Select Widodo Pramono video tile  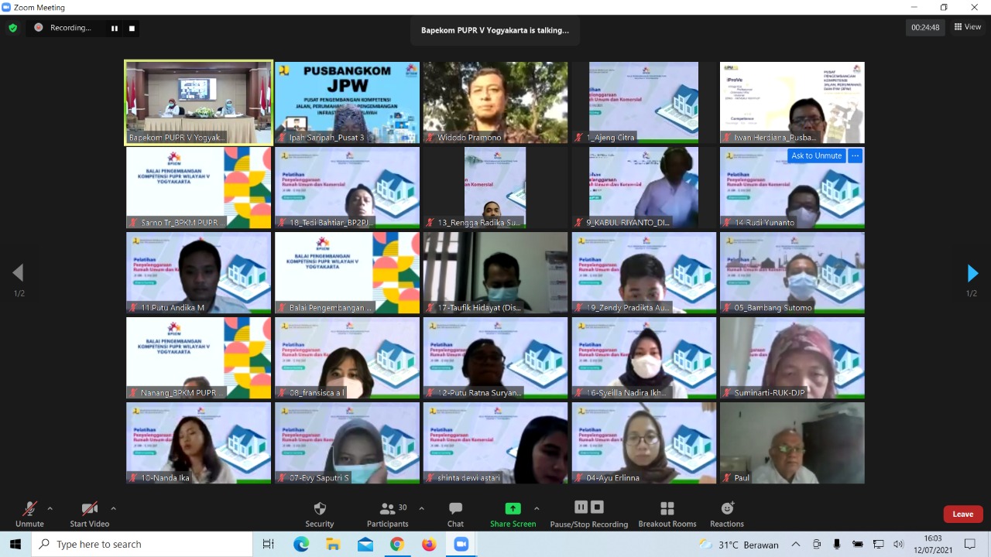point(495,103)
